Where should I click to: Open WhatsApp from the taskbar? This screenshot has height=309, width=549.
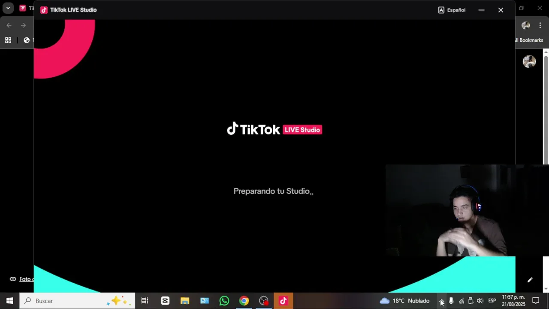224,301
